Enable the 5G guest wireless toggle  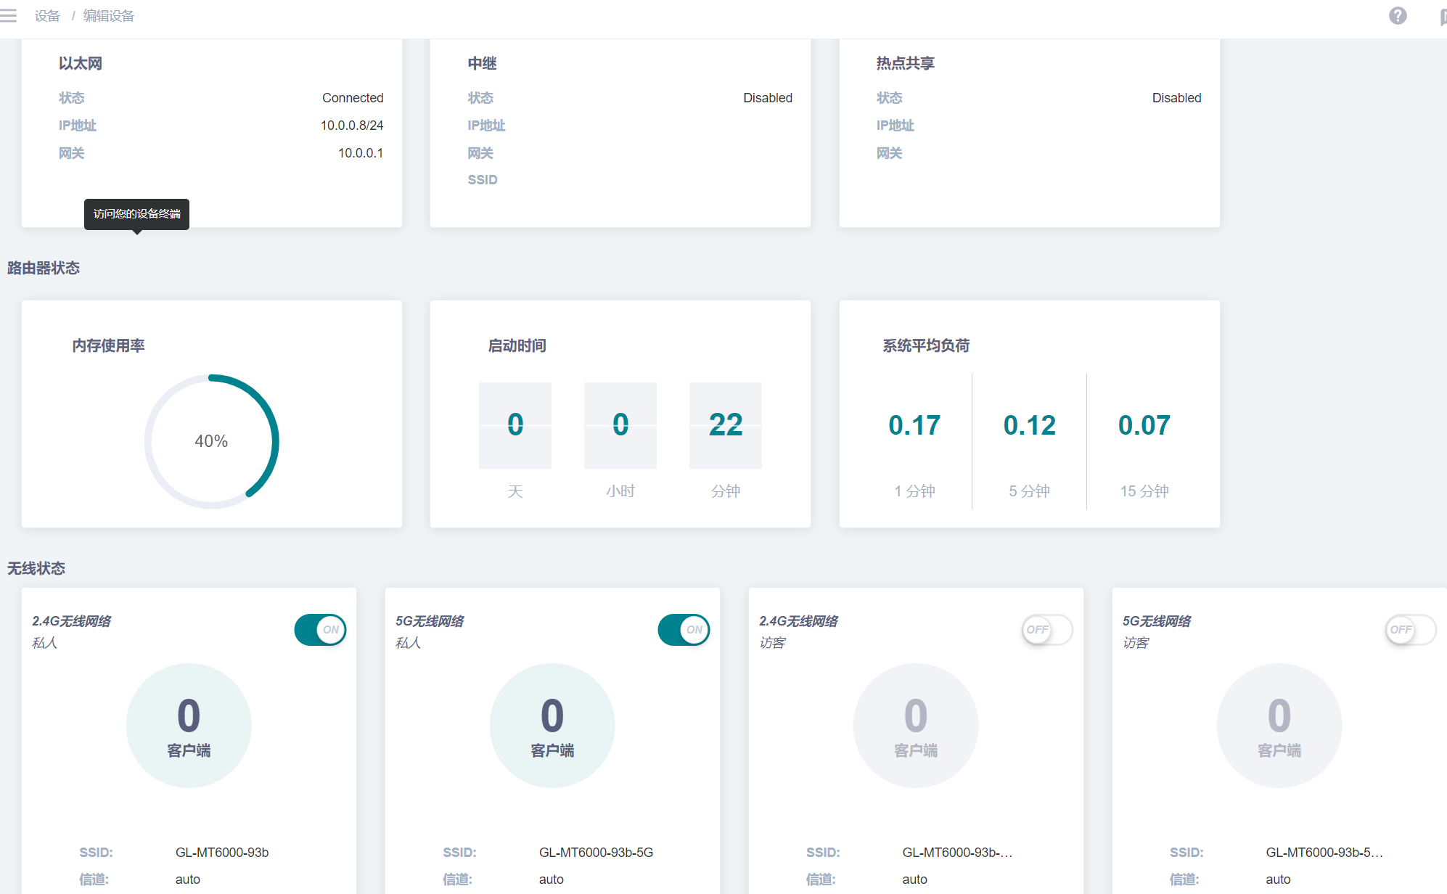point(1410,629)
